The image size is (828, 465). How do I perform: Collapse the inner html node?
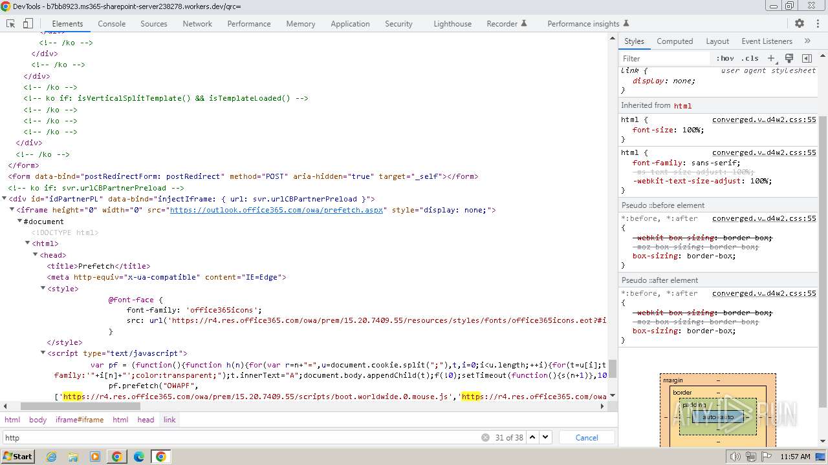(x=28, y=243)
